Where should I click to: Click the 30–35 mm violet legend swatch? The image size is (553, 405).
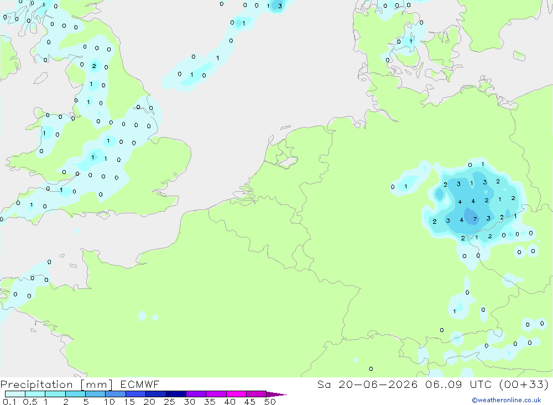click(x=196, y=394)
